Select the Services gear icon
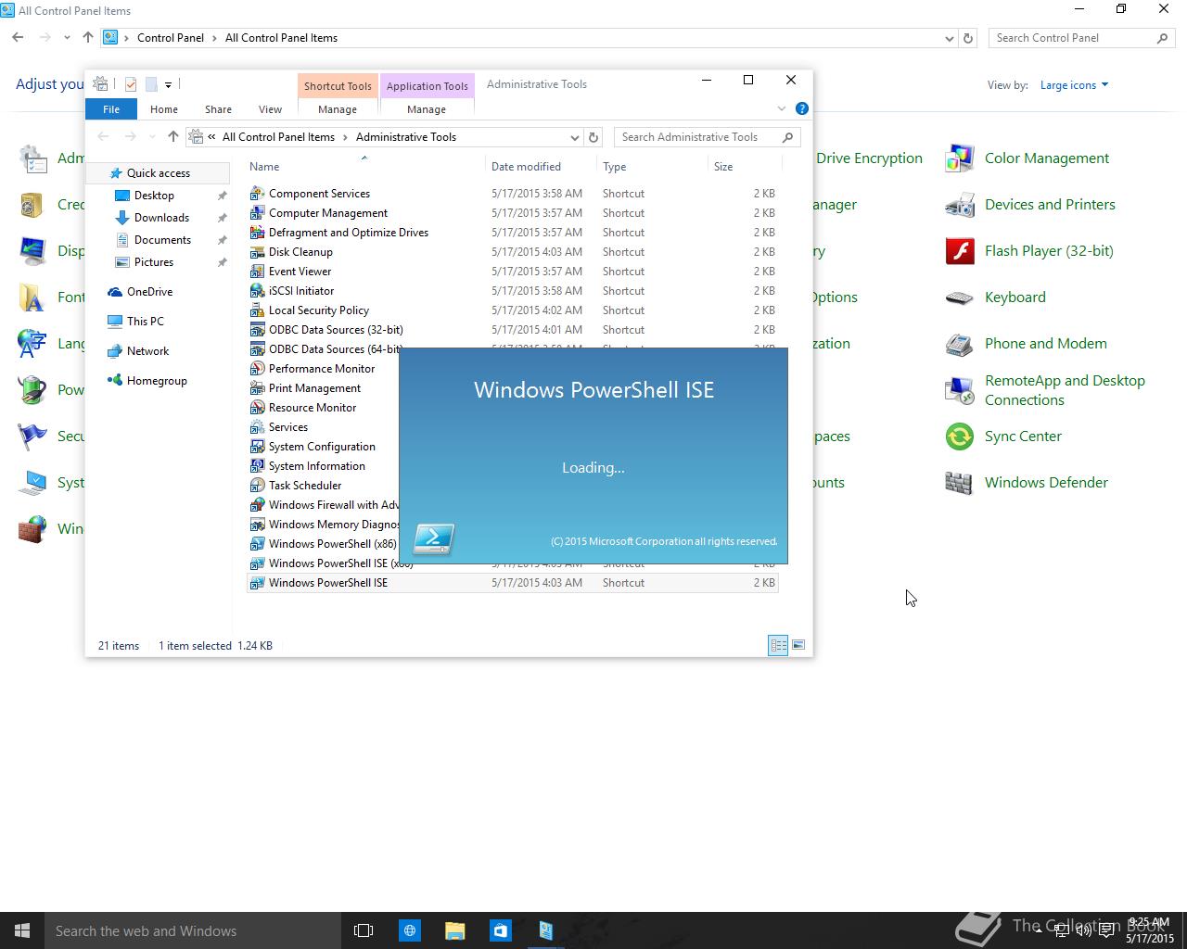The width and height of the screenshot is (1187, 949). [x=257, y=427]
